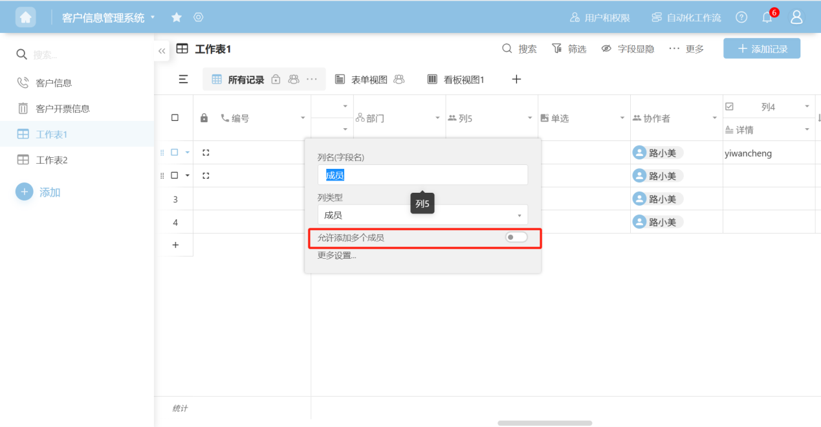Open the user profile avatar icon
Viewport: 821px width, 427px height.
(x=796, y=17)
